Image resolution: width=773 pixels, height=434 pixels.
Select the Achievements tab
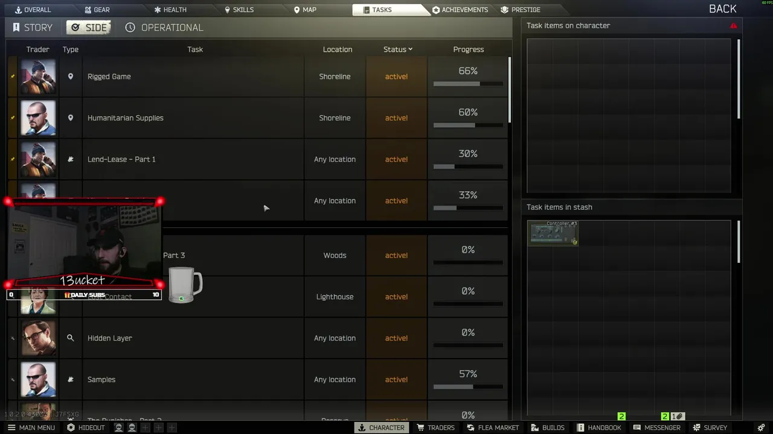(x=460, y=10)
